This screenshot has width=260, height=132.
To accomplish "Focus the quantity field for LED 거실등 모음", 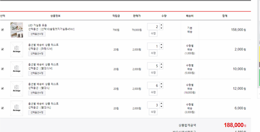I will point(153,27).
